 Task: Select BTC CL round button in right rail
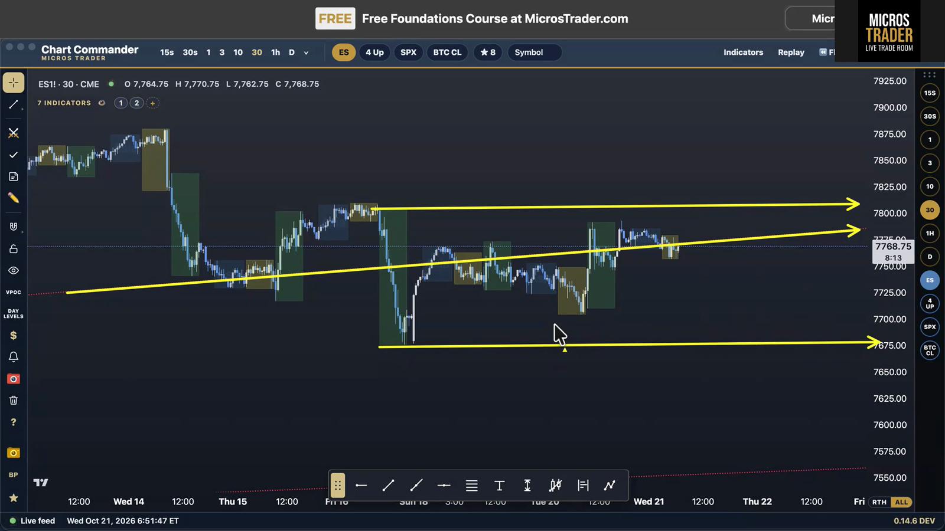[x=930, y=350]
